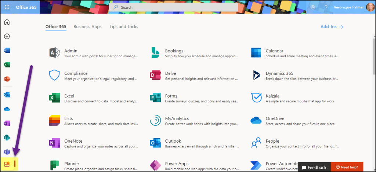Open Settings gear in the header
The height and width of the screenshot is (172, 376).
tap(313, 7)
